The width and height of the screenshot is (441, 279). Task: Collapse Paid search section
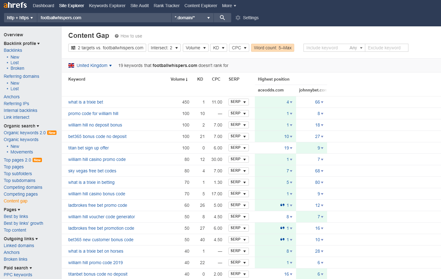click(18, 268)
